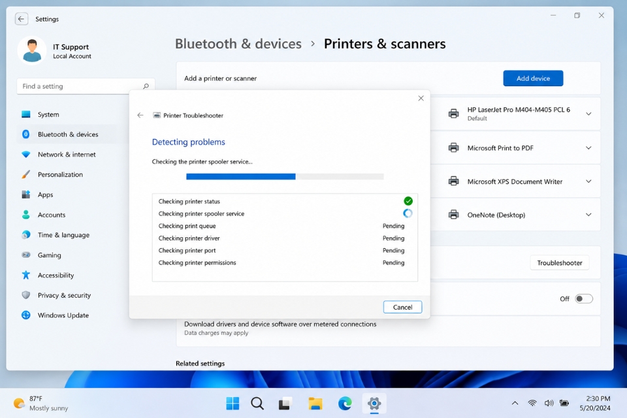Expand the OneNote (Desktop) printer entry
This screenshot has height=418, width=627.
click(588, 215)
